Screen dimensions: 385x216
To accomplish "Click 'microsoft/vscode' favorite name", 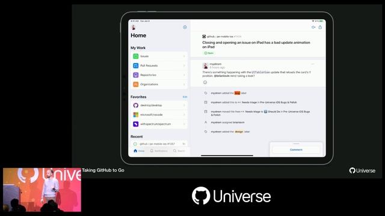I will [152, 115].
